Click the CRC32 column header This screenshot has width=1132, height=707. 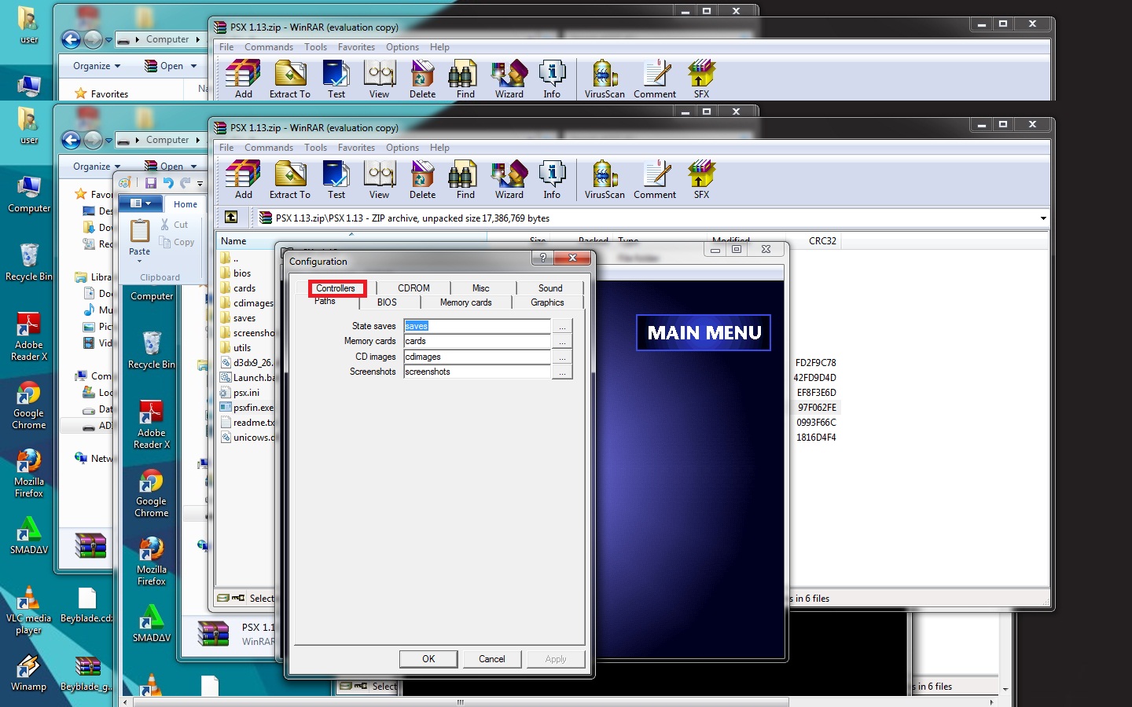click(822, 241)
